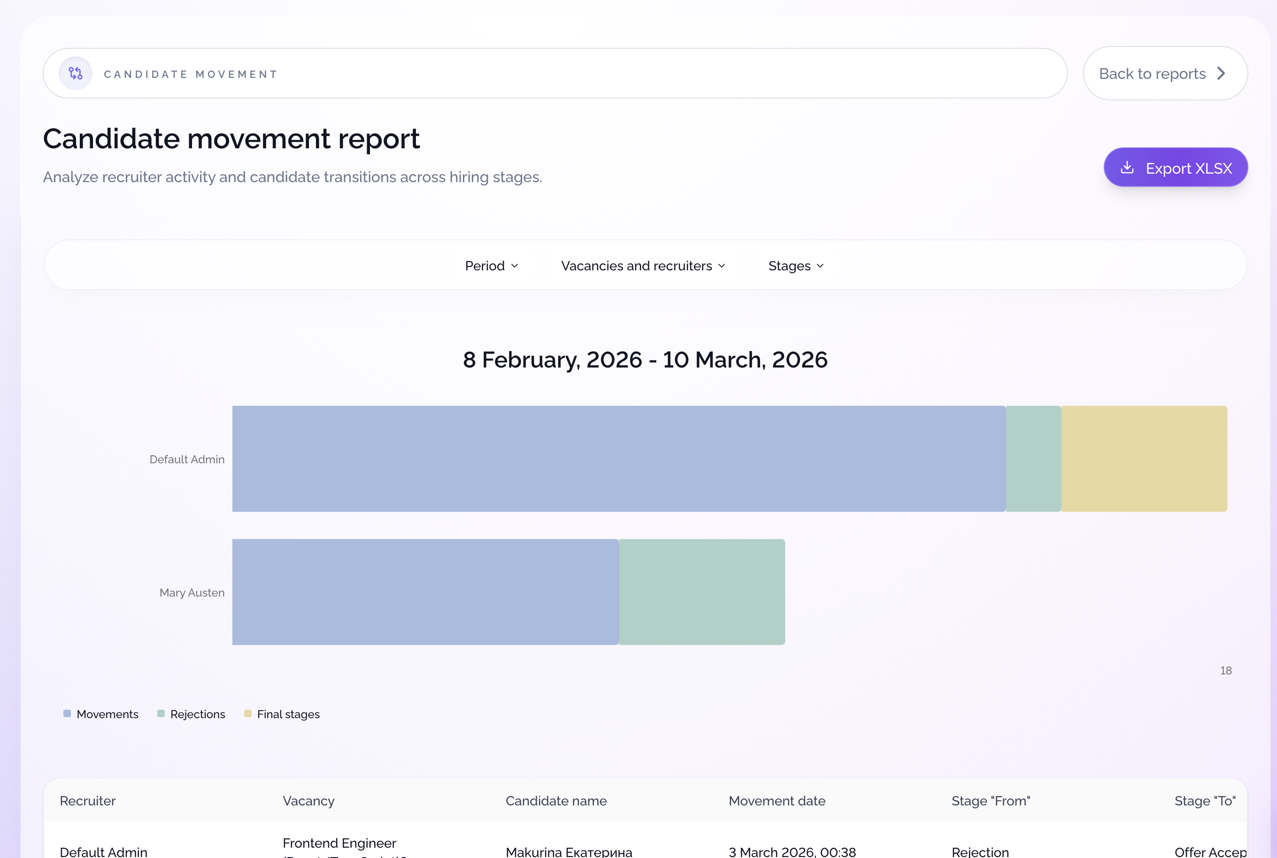Viewport: 1277px width, 858px height.
Task: Click the Vacancy column header
Action: click(308, 801)
